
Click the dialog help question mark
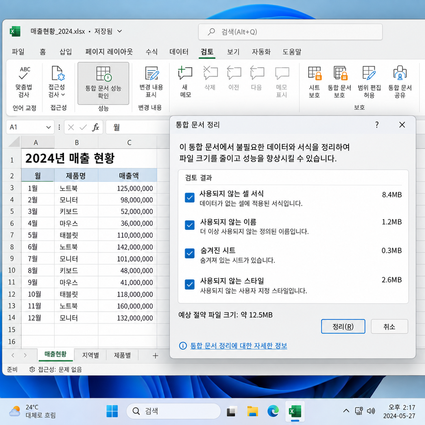tap(377, 125)
